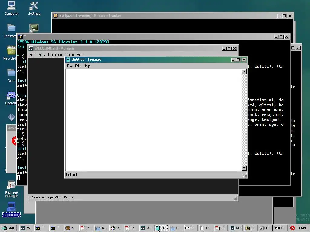310x232 pixels.
Task: Maximize the WELCOME.md Monaco window
Action: (229, 49)
